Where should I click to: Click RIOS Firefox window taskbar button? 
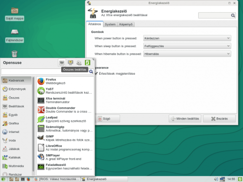(57, 179)
